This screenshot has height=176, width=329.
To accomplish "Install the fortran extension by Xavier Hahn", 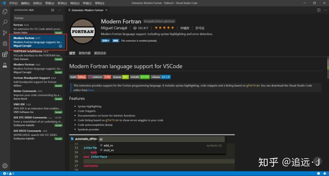I will pyautogui.click(x=58, y=33).
